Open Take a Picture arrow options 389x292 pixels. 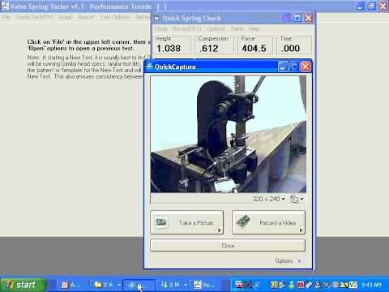click(219, 230)
